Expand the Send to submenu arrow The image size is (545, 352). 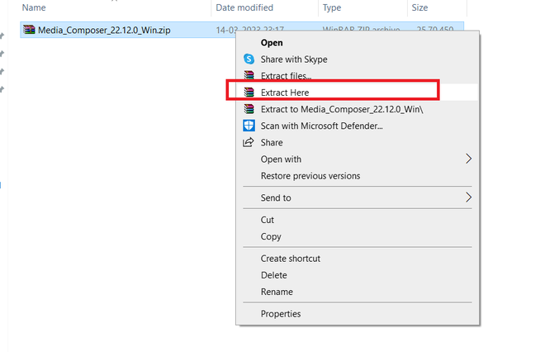point(468,197)
